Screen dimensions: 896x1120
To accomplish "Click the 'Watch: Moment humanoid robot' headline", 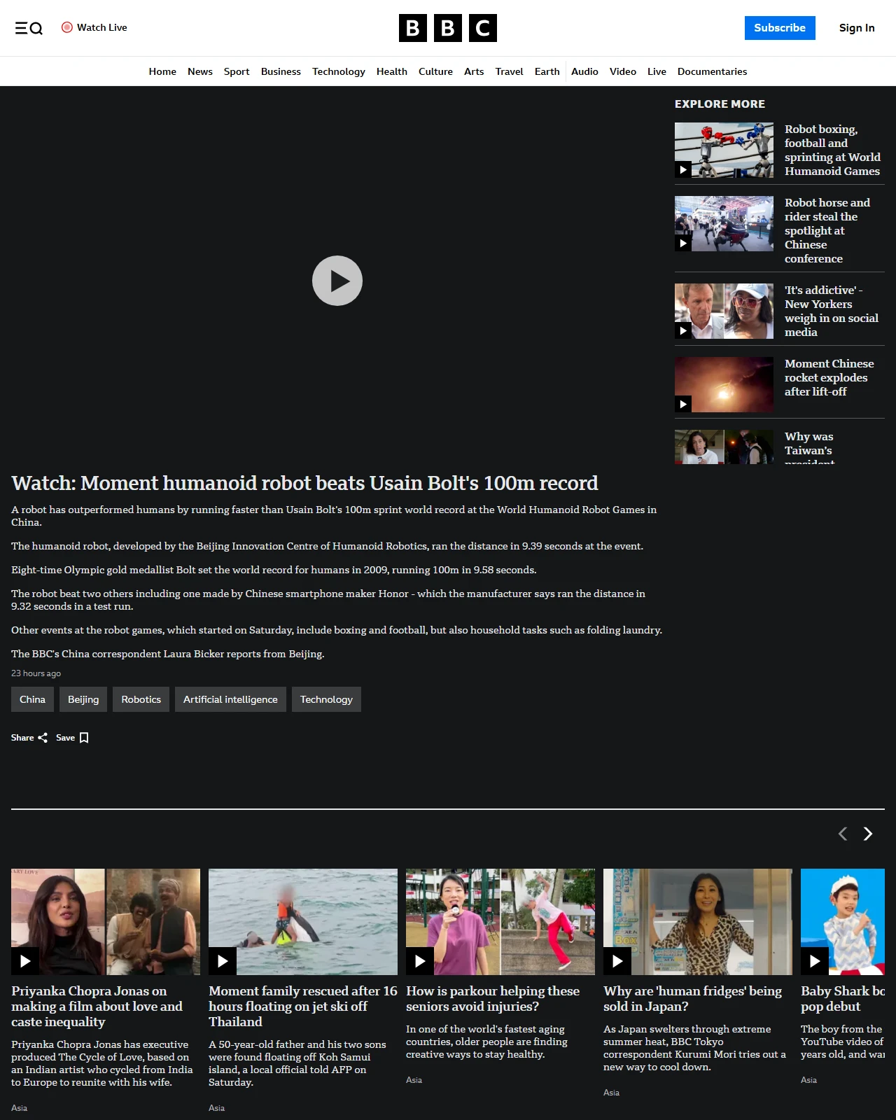I will click(x=304, y=483).
